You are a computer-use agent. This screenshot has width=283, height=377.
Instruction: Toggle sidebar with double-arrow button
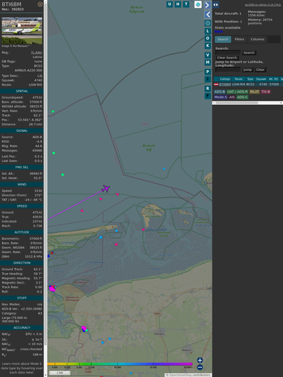click(x=216, y=5)
